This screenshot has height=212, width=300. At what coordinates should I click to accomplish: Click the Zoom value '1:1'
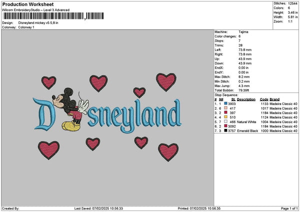pyautogui.click(x=290, y=21)
